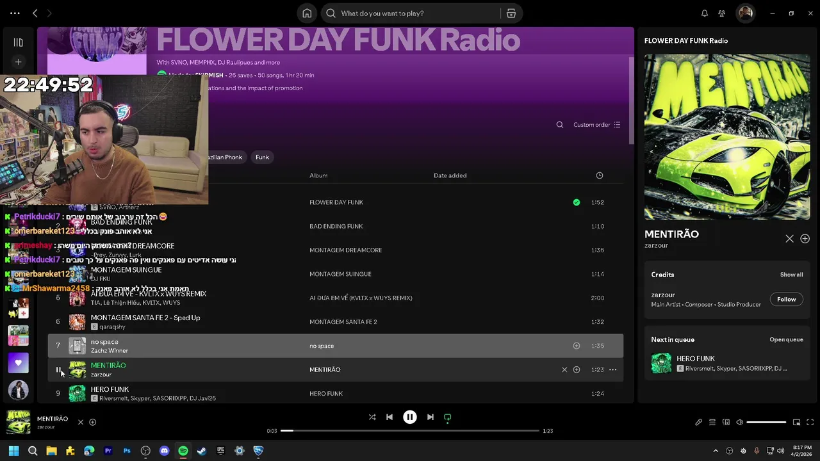Toggle the taskbar microphone icon
Screen dimensions: 820x461
tap(757, 451)
